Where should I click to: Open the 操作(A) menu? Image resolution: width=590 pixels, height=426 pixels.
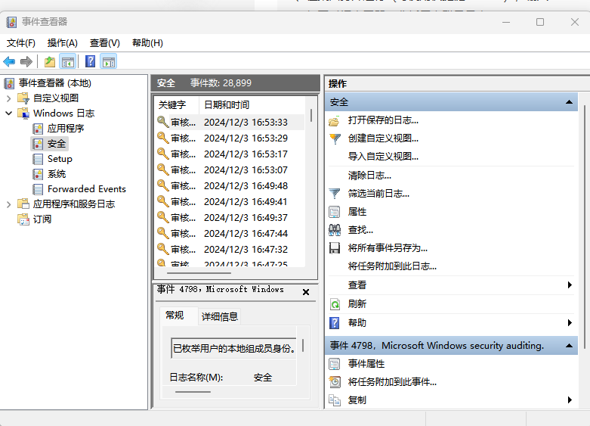pos(62,43)
